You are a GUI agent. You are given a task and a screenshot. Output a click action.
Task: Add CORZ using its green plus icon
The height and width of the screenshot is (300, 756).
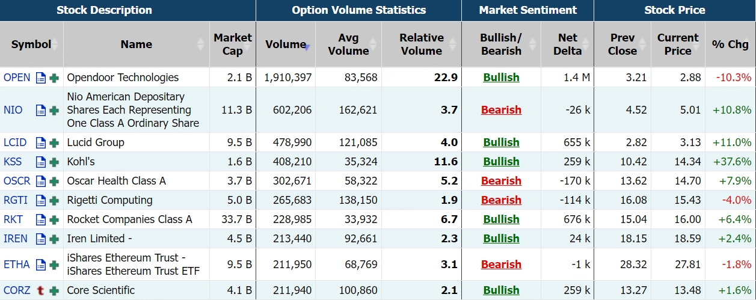point(54,290)
